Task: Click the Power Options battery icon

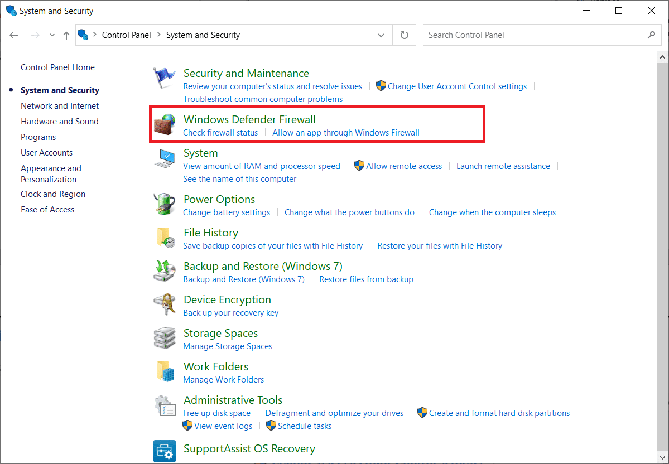Action: coord(164,204)
